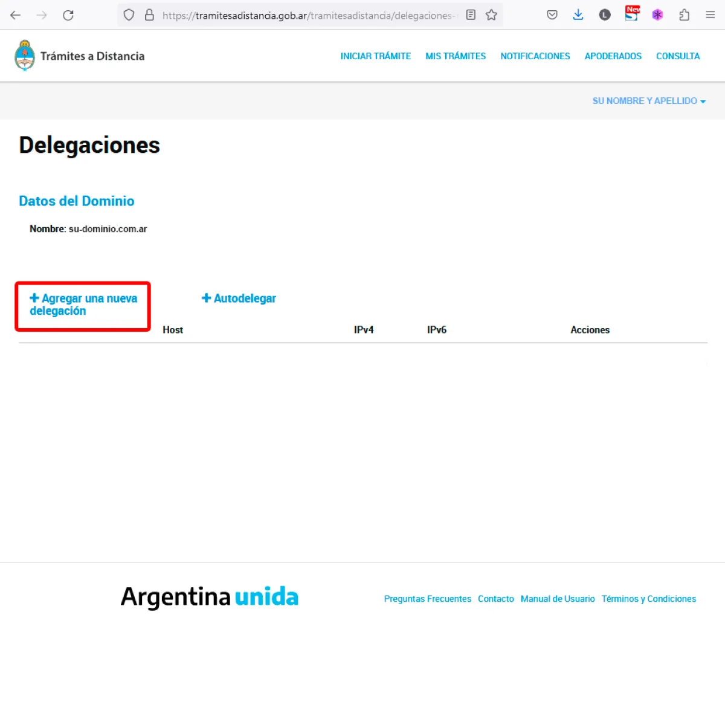The height and width of the screenshot is (725, 725).
Task: Open Términos y Condiciones footer link
Action: click(x=649, y=599)
